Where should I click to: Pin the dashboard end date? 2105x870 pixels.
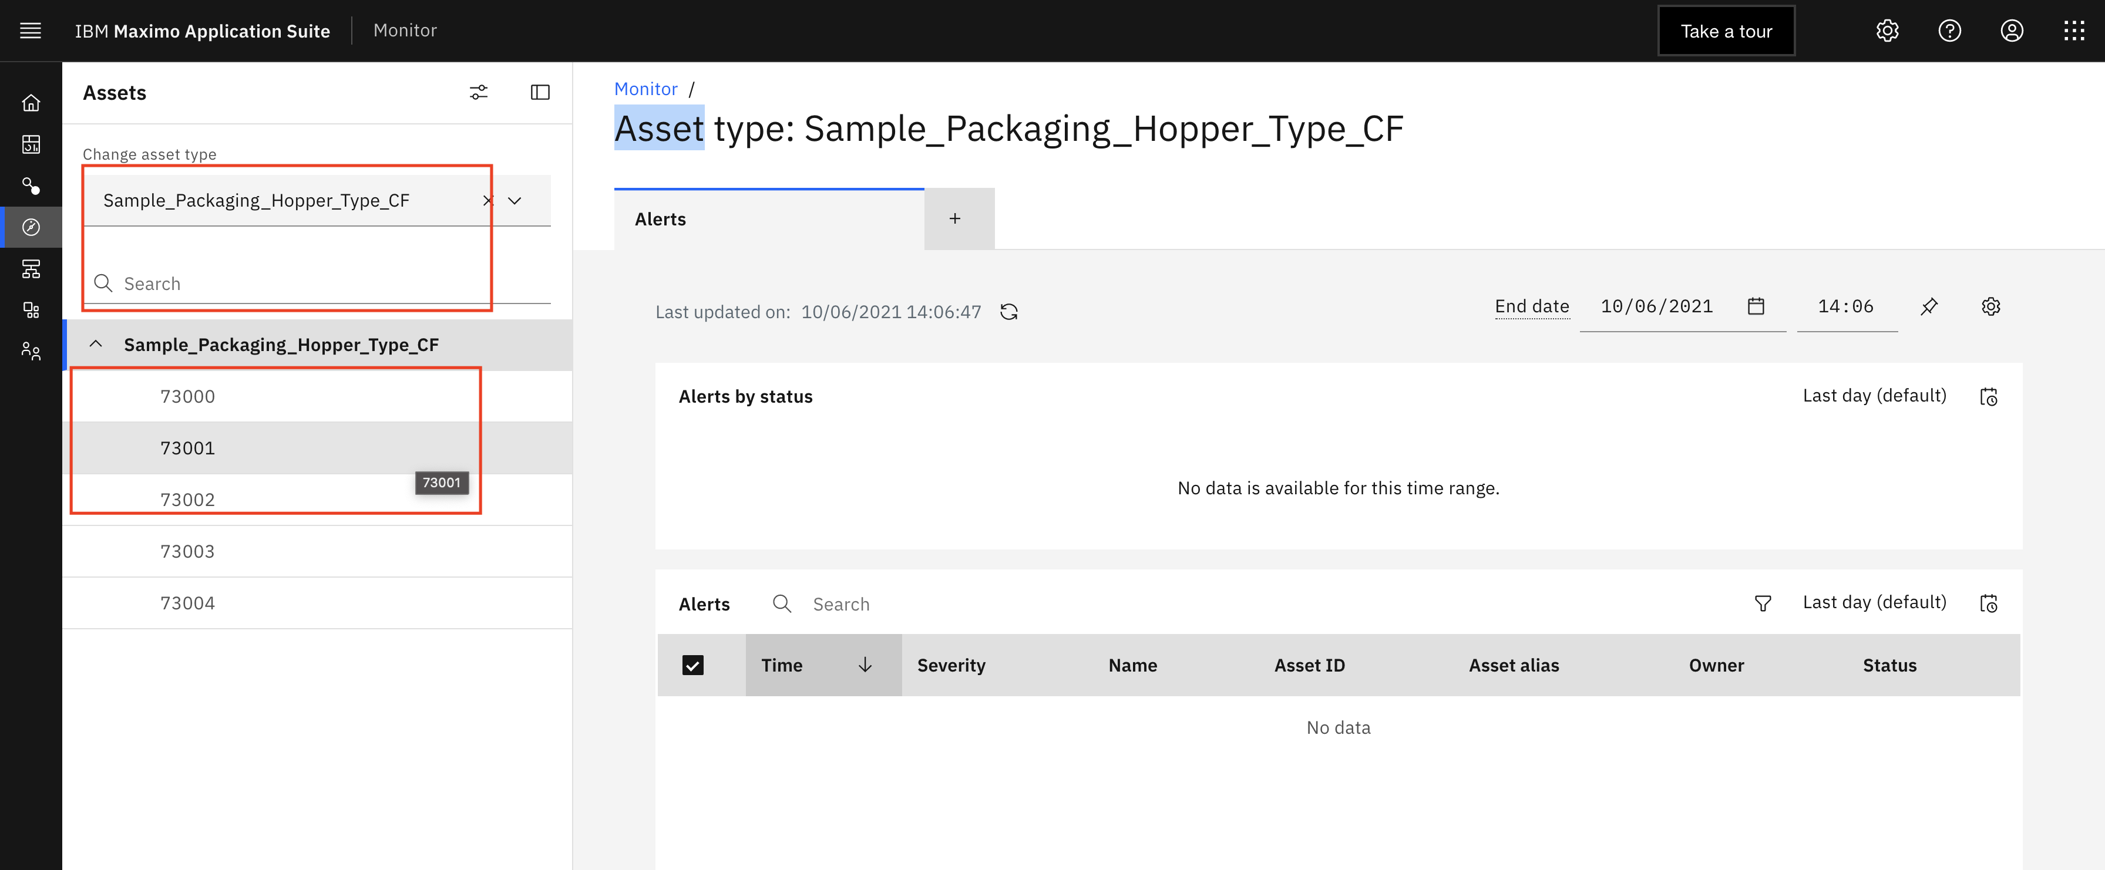1928,306
